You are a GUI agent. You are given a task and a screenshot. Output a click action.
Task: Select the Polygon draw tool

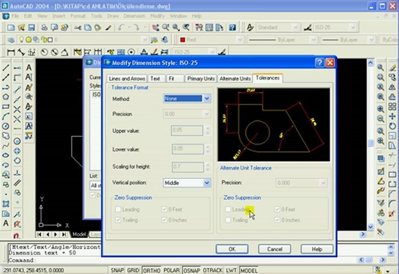pos(6,97)
